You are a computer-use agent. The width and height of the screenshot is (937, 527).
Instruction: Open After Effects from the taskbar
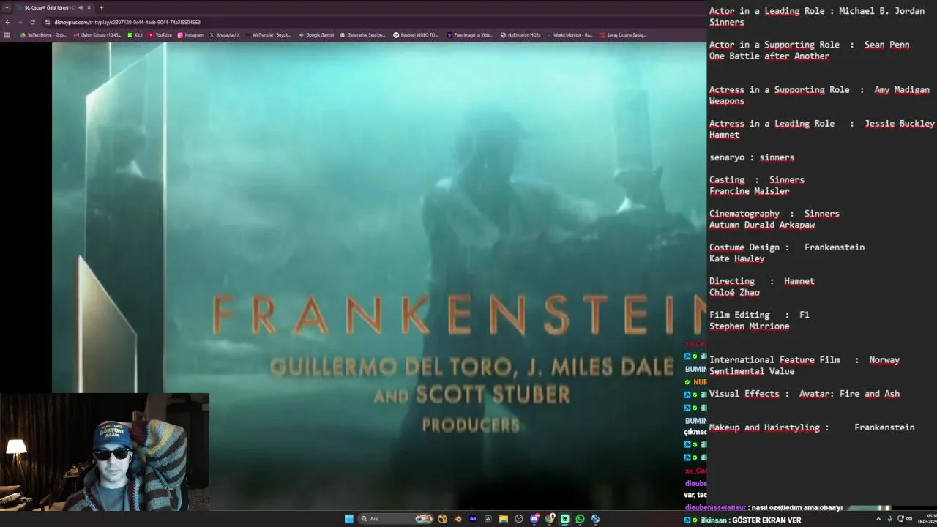click(x=473, y=519)
